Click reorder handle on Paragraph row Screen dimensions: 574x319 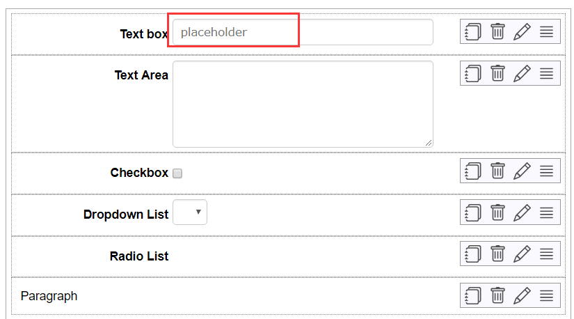coord(547,295)
